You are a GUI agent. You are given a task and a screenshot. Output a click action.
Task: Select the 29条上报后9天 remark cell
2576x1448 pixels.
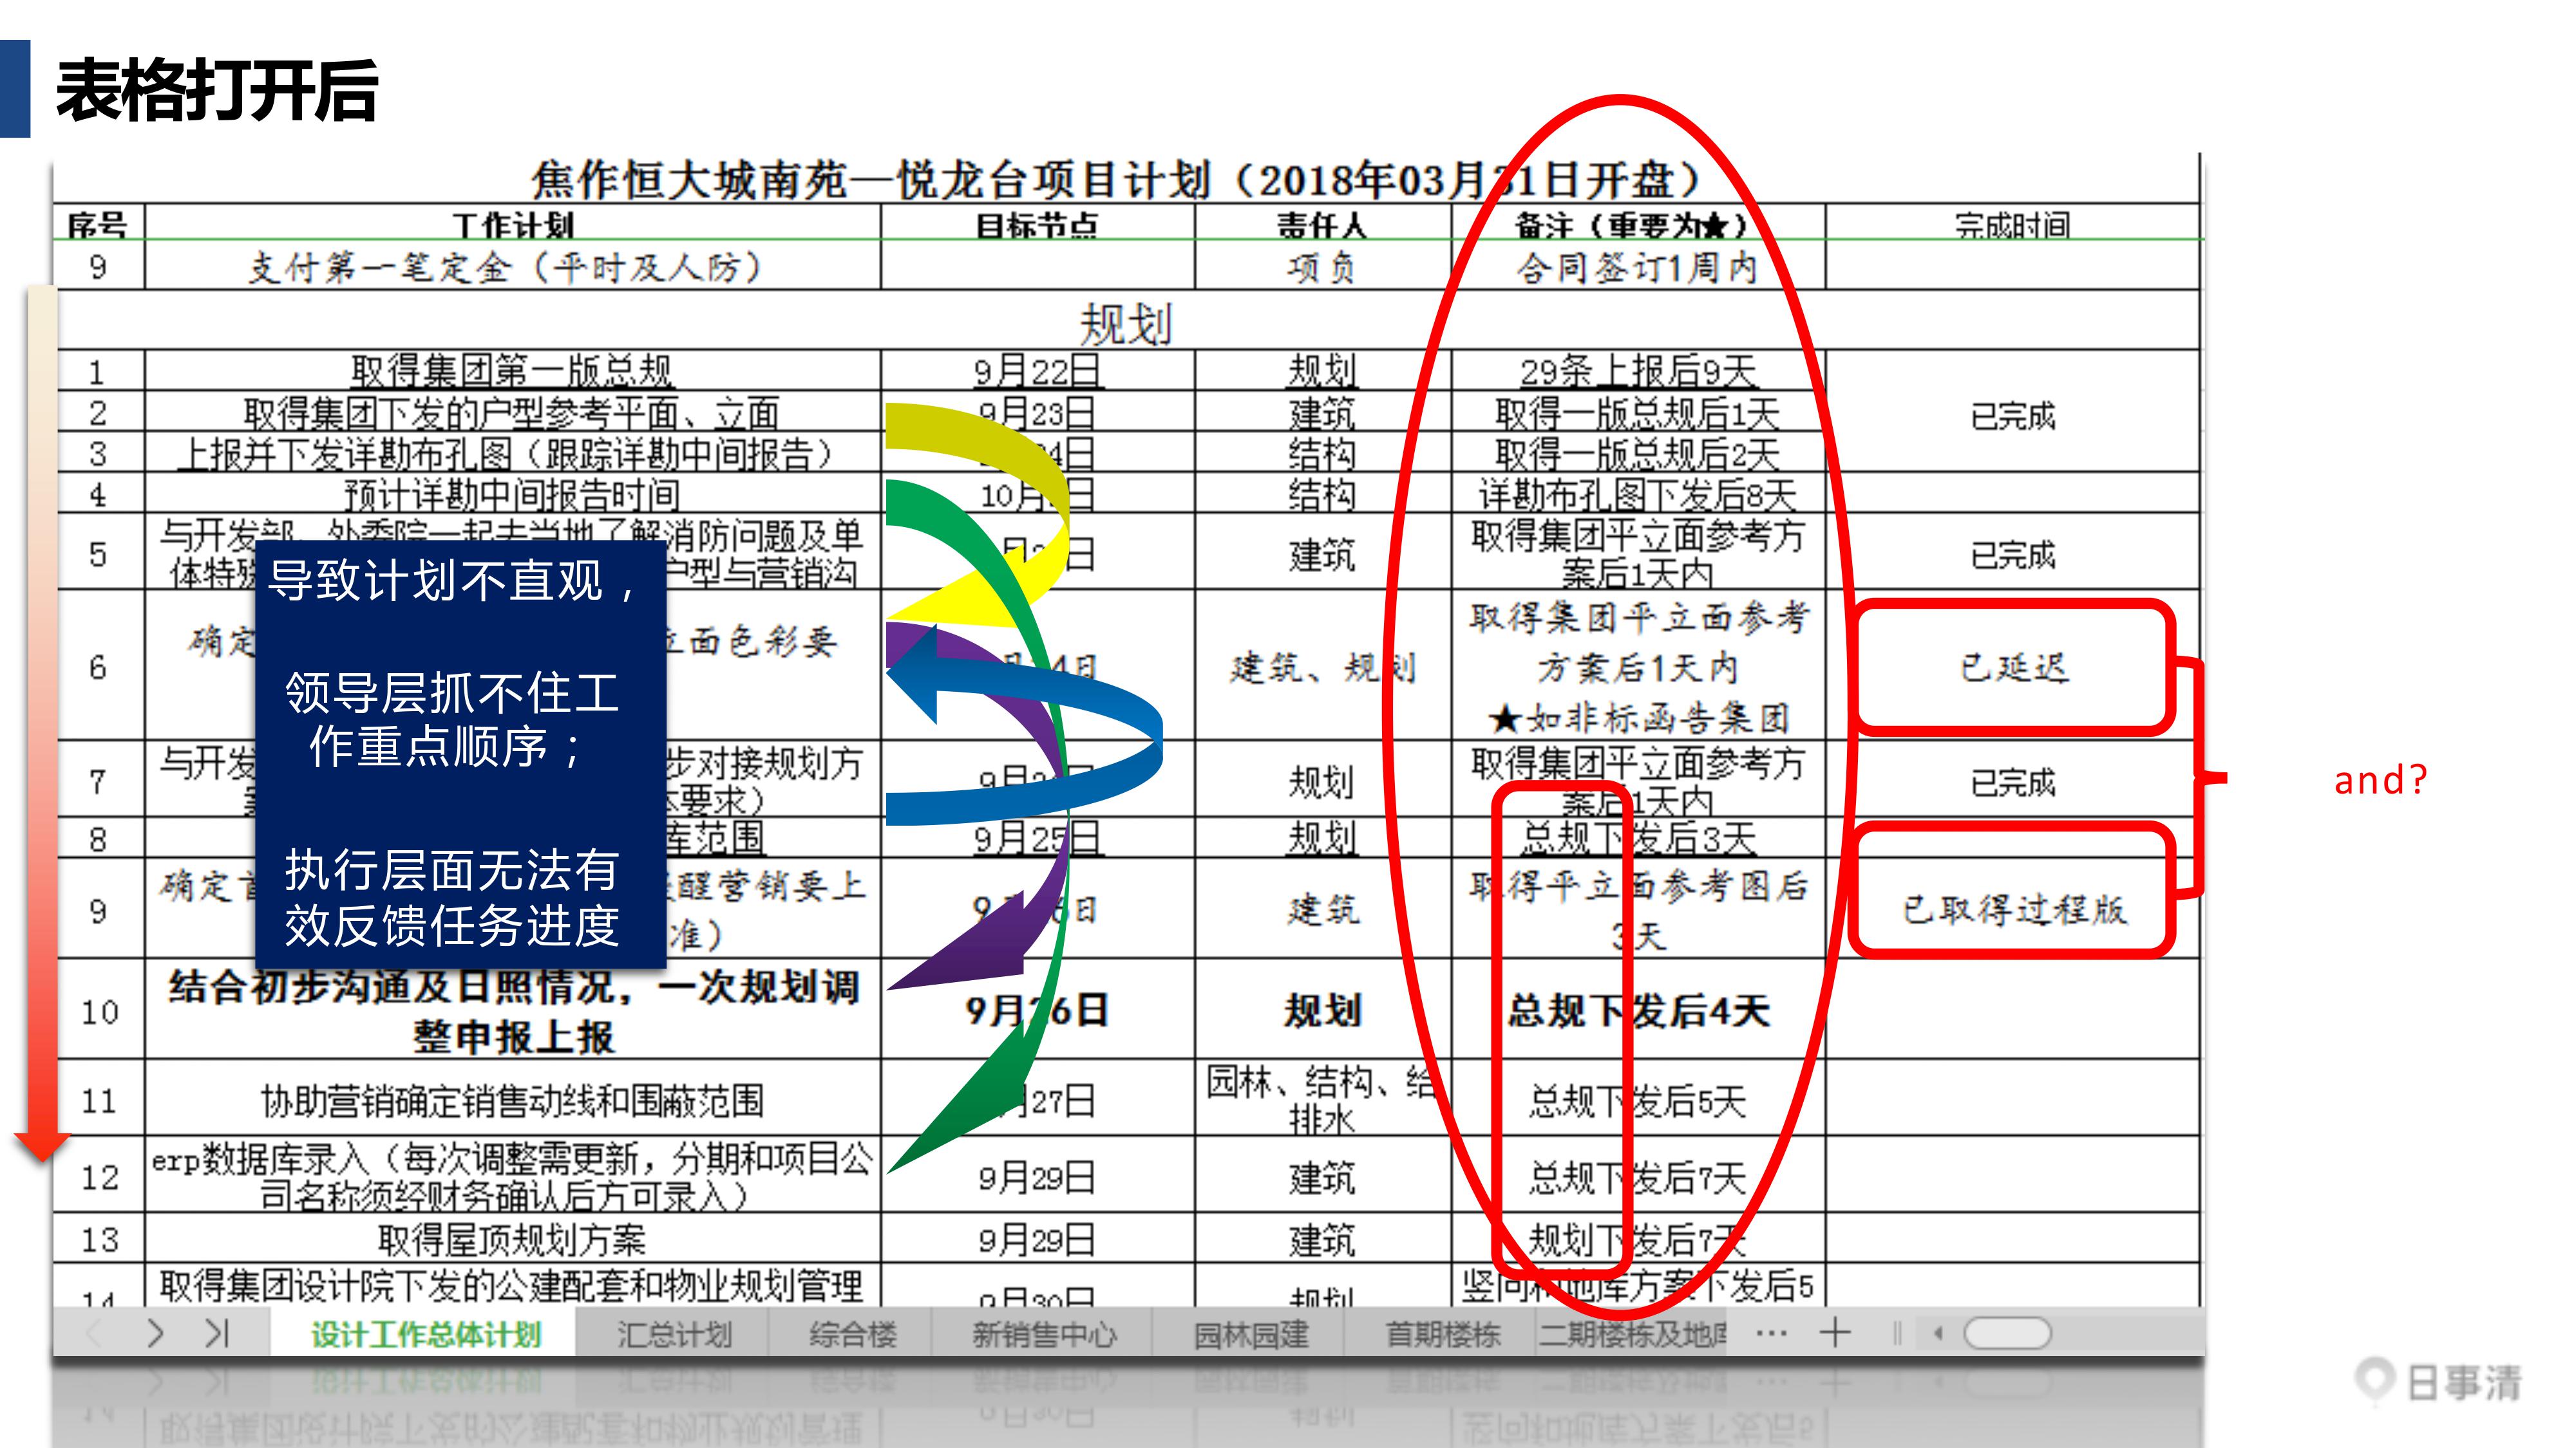[1637, 371]
